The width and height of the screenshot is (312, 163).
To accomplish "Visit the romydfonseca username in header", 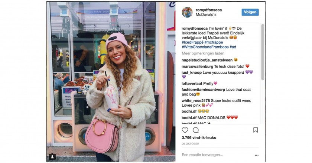I will coord(209,10).
